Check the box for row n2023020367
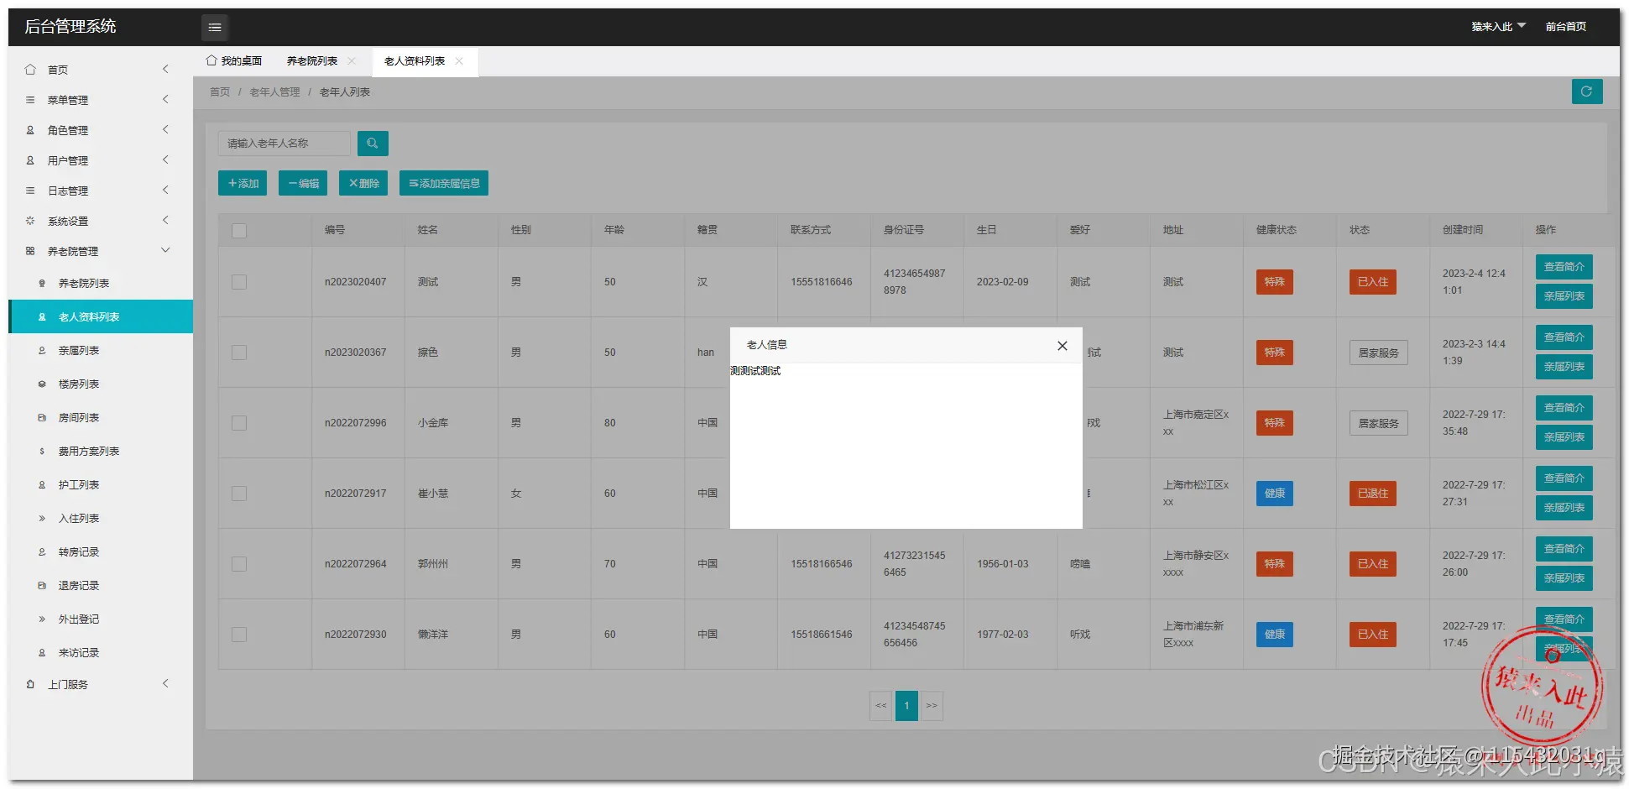Screen dimensions: 1629x789 pos(239,353)
